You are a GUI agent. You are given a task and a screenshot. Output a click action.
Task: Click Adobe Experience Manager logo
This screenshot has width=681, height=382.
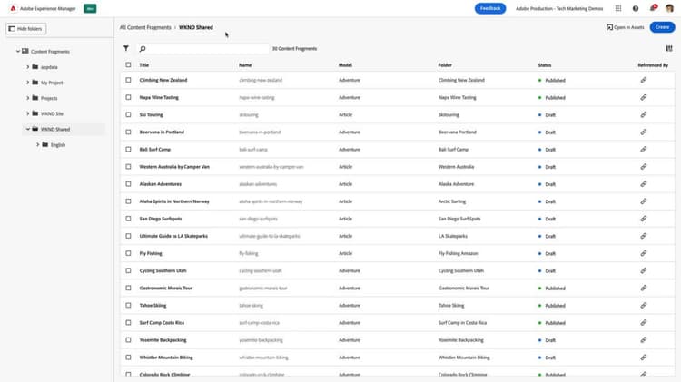click(x=13, y=8)
